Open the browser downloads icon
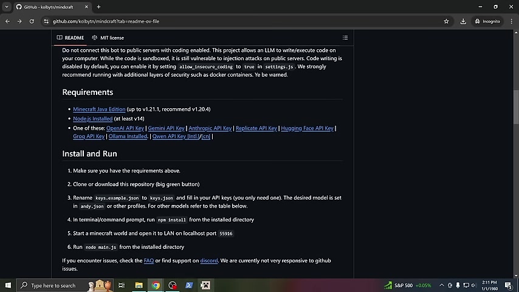The height and width of the screenshot is (292, 519). coord(463,21)
